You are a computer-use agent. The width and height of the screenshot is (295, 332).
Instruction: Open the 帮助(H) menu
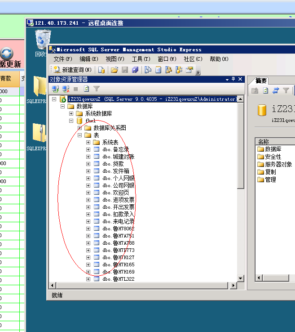point(219,59)
